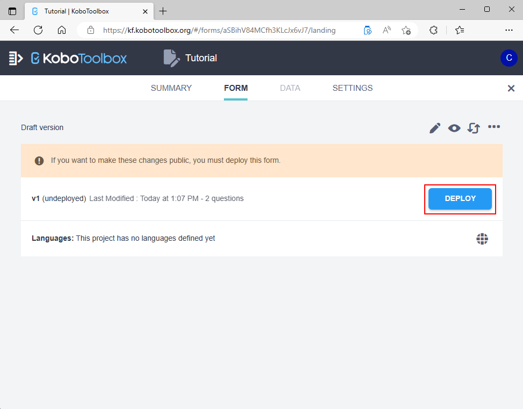Open the three-dots more actions menu

click(x=493, y=127)
